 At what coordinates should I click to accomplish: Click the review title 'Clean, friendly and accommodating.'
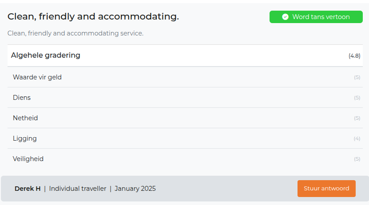tap(93, 17)
